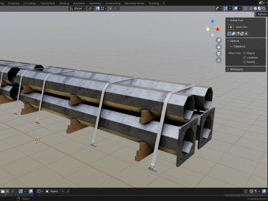Toggle camera view button
The image size is (268, 201).
pos(219,54)
